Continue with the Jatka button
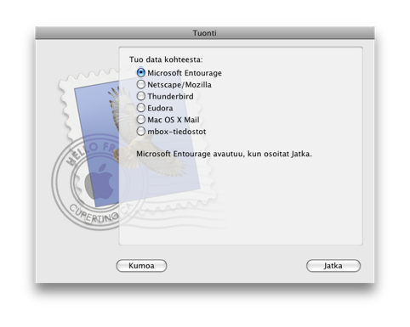Image resolution: width=410 pixels, height=327 pixels. pos(333,266)
